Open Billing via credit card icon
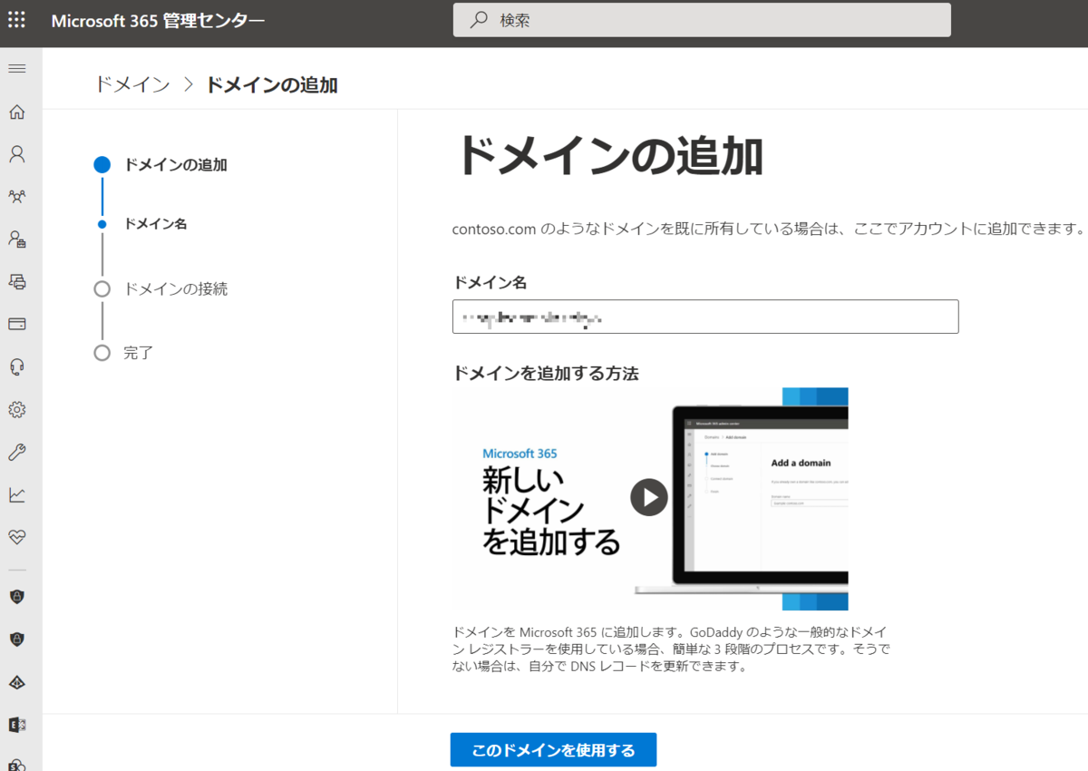 click(17, 324)
